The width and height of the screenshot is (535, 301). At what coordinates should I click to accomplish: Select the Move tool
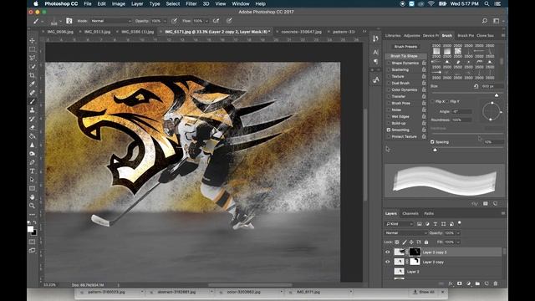click(32, 40)
